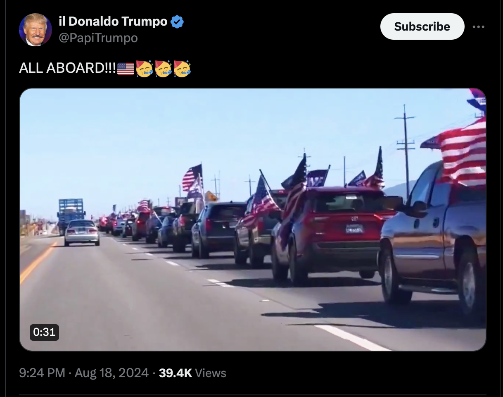Click the middle party face emoji
The height and width of the screenshot is (397, 503).
(163, 69)
